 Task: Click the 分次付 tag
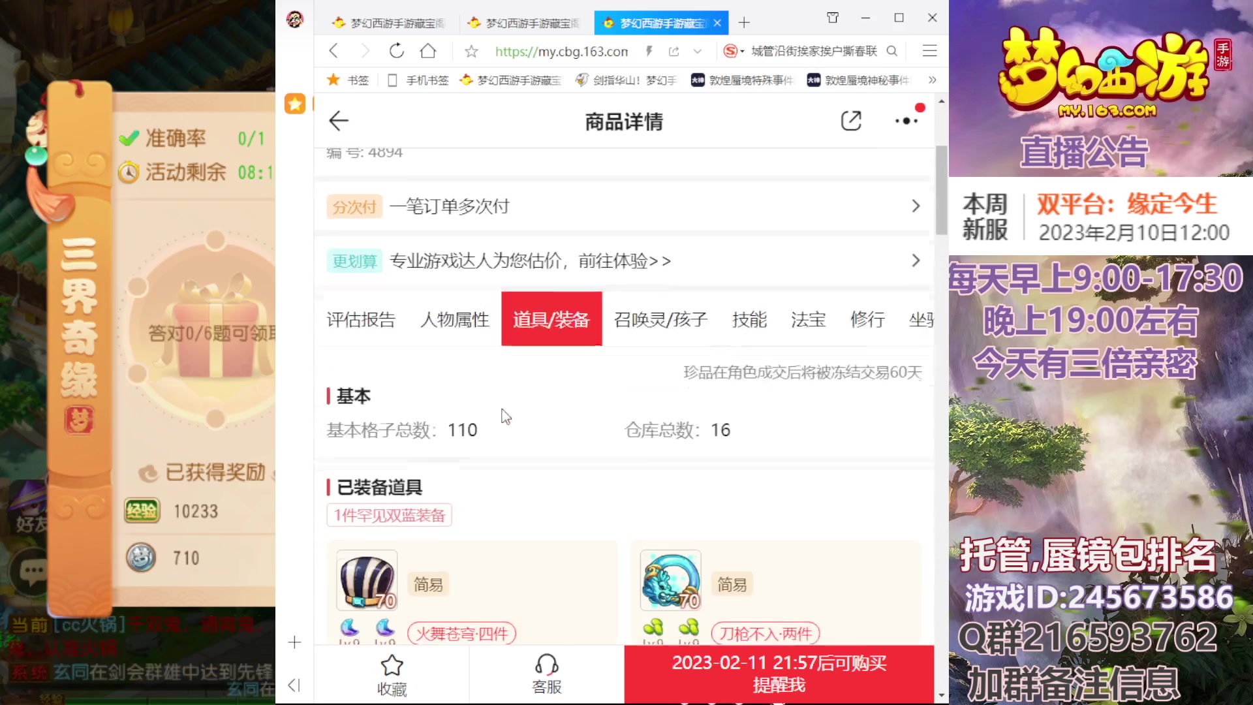[x=354, y=207]
